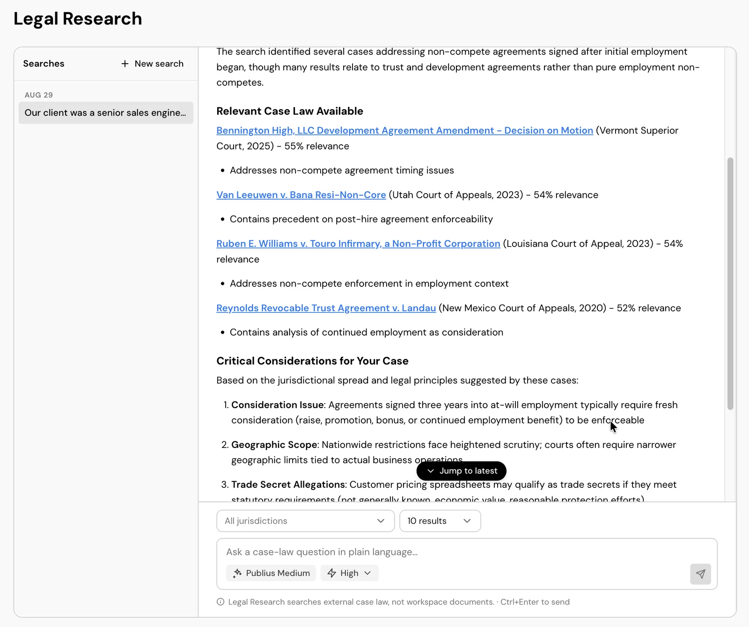Screen dimensions: 749x627
Task: Click the bullet "Addresses non-compete agreement timing issues"
Action: [x=342, y=171]
